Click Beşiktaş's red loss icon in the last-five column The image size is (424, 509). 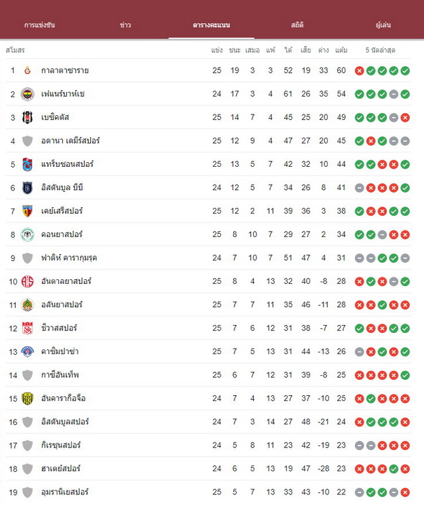coord(405,118)
